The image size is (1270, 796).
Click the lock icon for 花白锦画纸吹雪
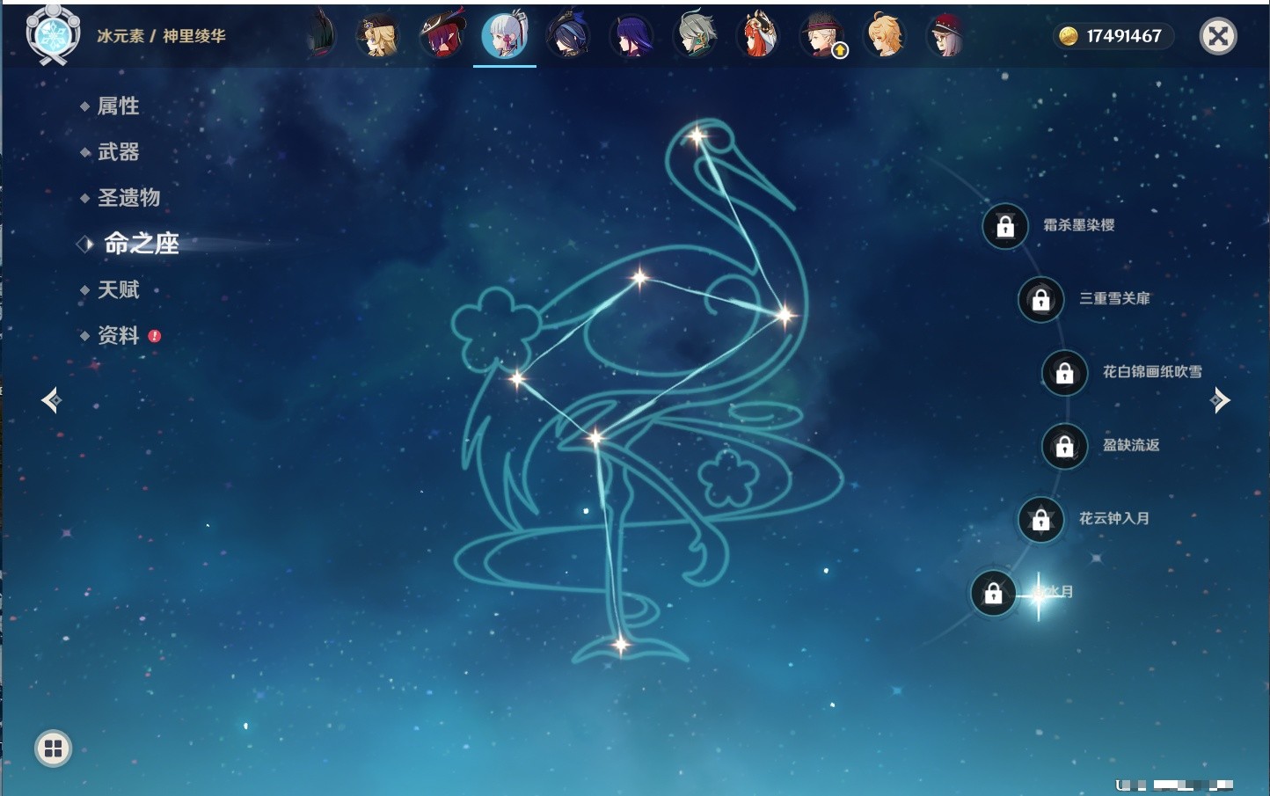tap(1064, 372)
